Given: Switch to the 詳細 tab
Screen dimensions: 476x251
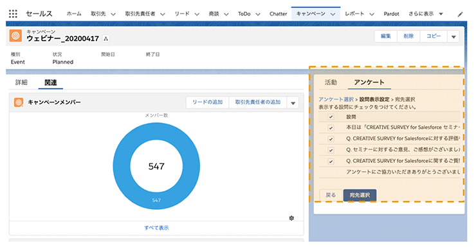Looking at the screenshot, I should tap(21, 82).
